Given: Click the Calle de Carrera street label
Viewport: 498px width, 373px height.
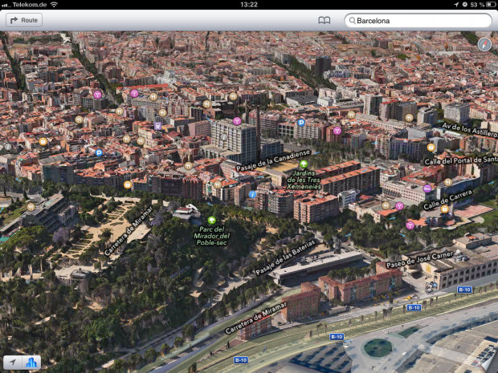Looking at the screenshot, I should point(448,200).
